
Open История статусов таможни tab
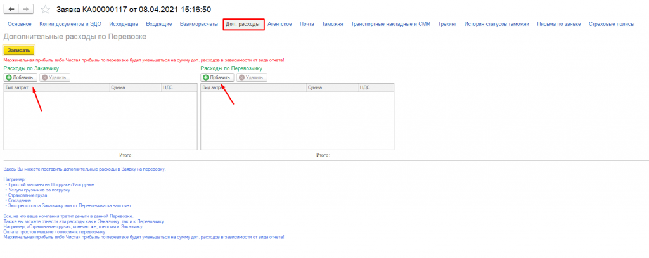click(497, 25)
